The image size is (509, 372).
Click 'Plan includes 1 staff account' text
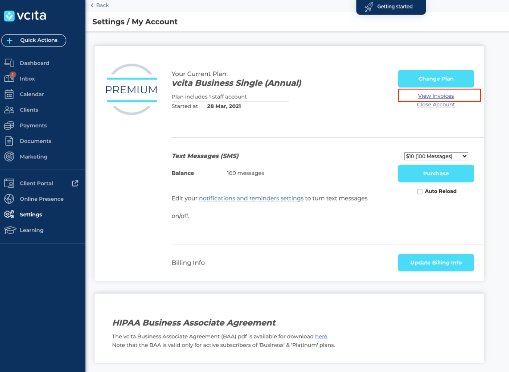click(x=209, y=97)
